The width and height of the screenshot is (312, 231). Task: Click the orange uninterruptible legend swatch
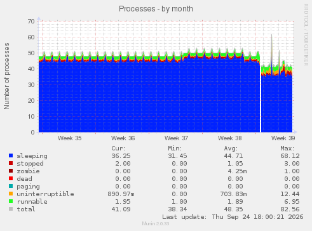[11, 194]
